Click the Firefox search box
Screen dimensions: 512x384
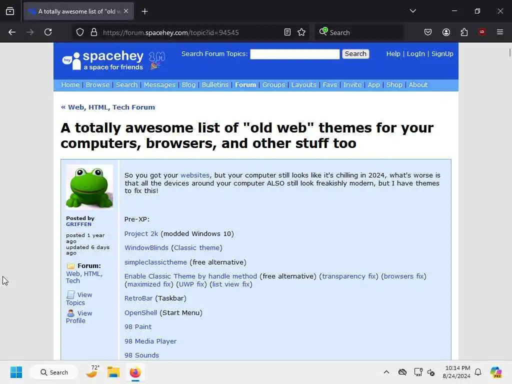click(x=359, y=32)
